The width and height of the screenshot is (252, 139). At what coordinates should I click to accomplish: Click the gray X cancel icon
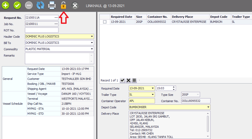click(x=75, y=5)
